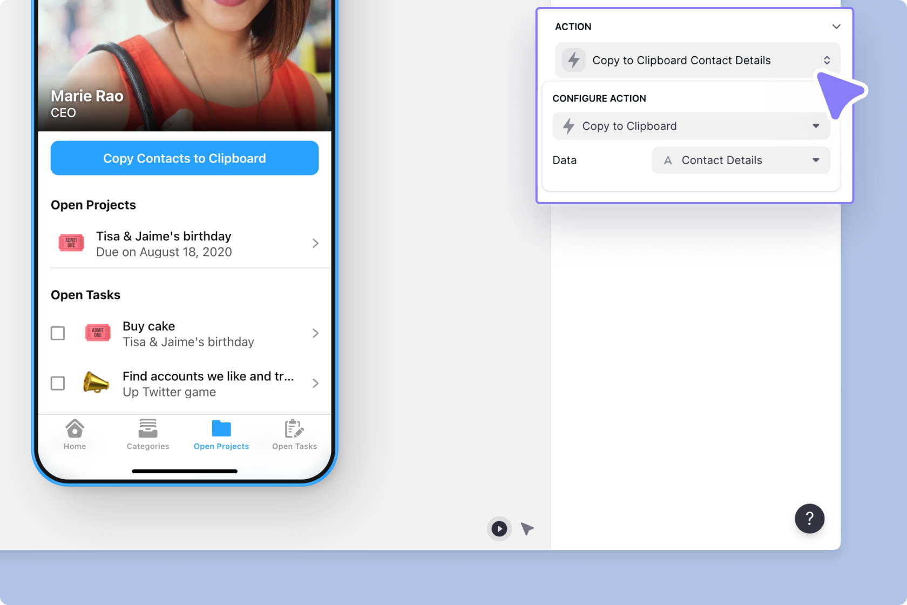Select the pointer tool next to play button

pos(527,529)
